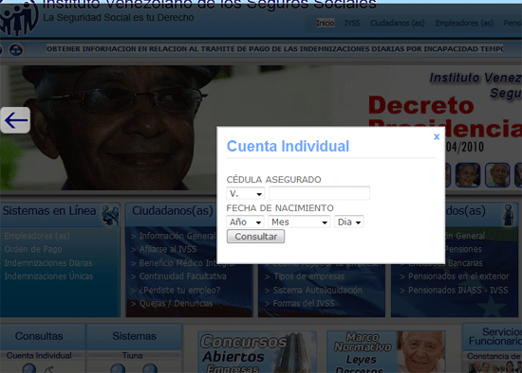The width and height of the screenshot is (522, 373).
Task: Click Tipos de empresas link
Action: (x=309, y=276)
